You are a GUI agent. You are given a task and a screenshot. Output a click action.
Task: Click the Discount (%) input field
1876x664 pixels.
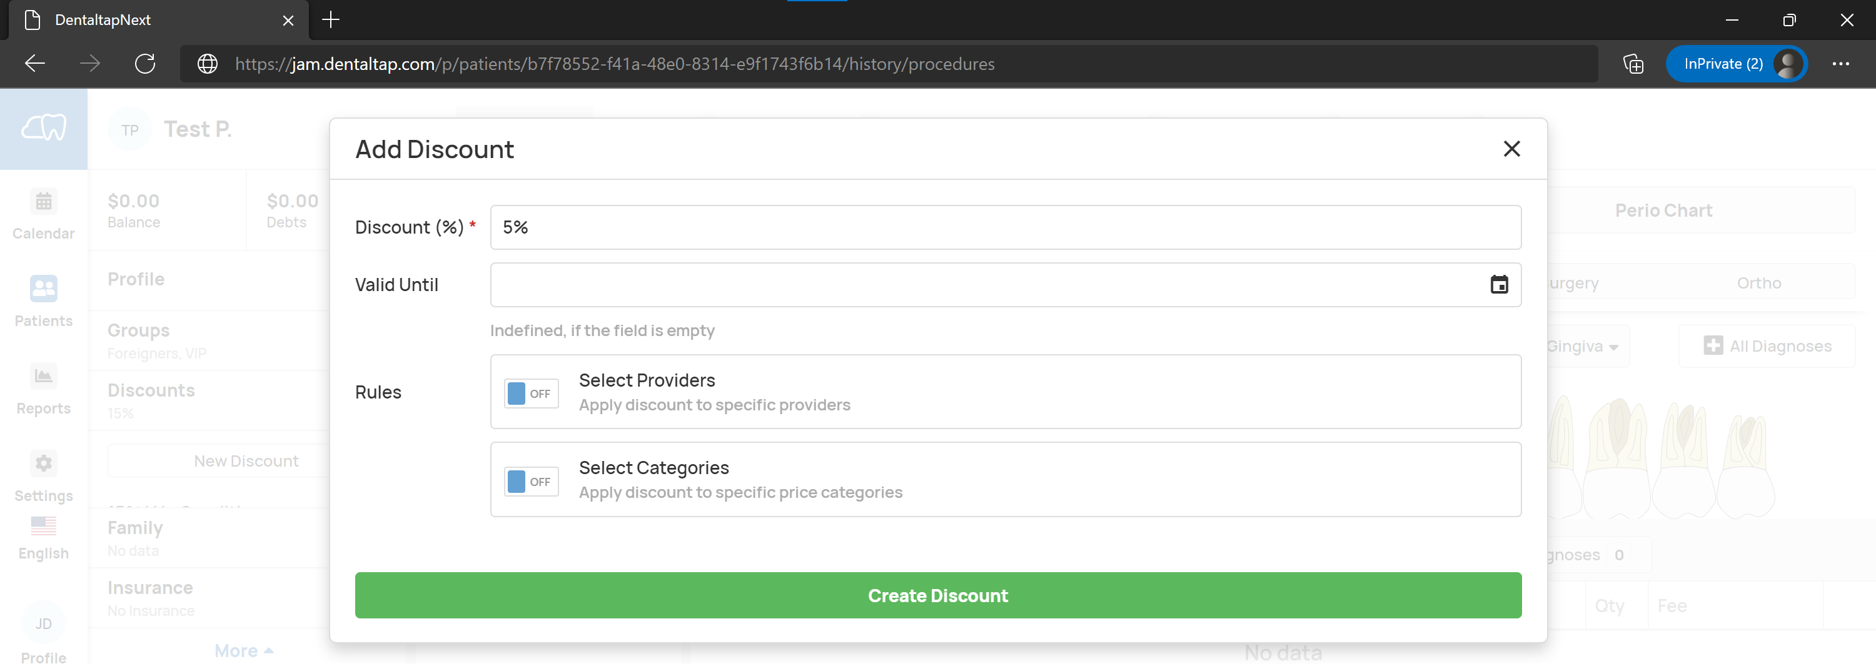click(x=1005, y=227)
